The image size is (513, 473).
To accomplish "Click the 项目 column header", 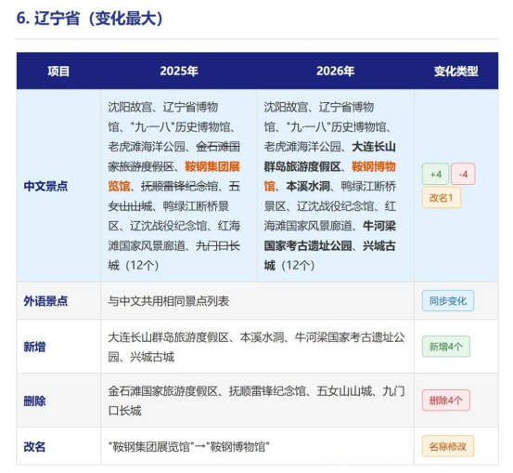I will [x=58, y=72].
